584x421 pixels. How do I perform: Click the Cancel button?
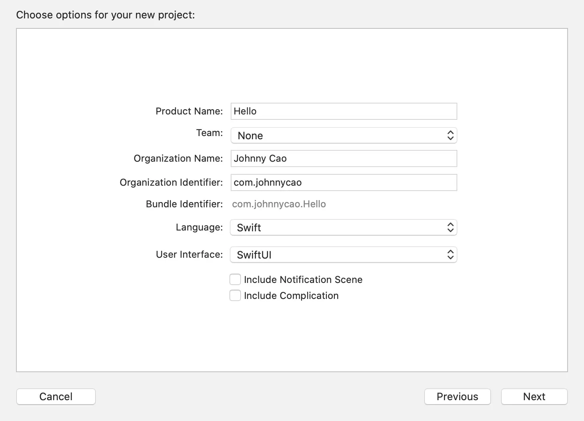click(56, 397)
